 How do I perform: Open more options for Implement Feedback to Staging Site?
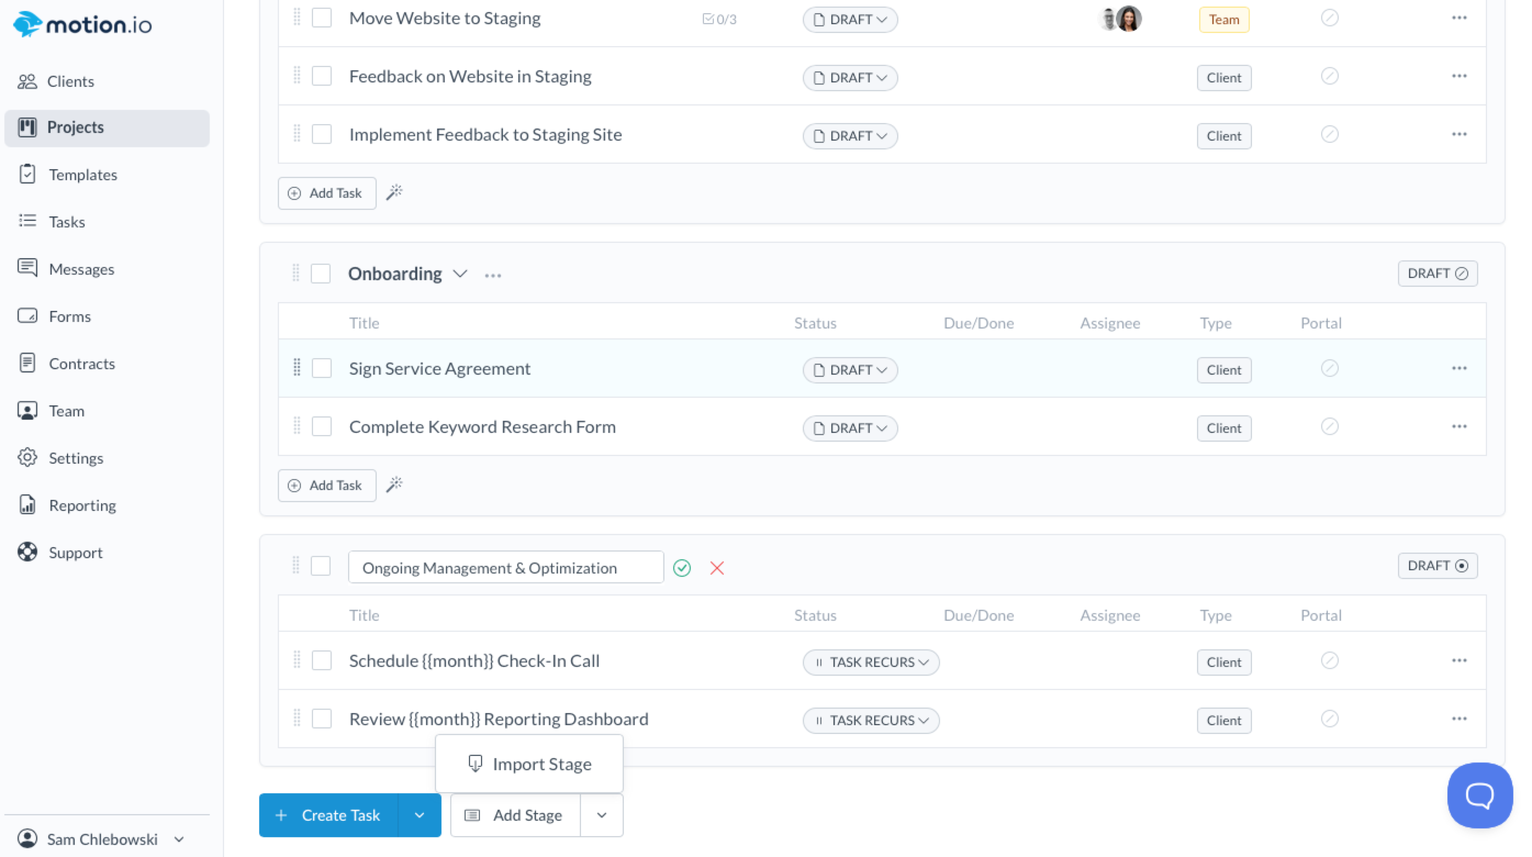[1459, 135]
